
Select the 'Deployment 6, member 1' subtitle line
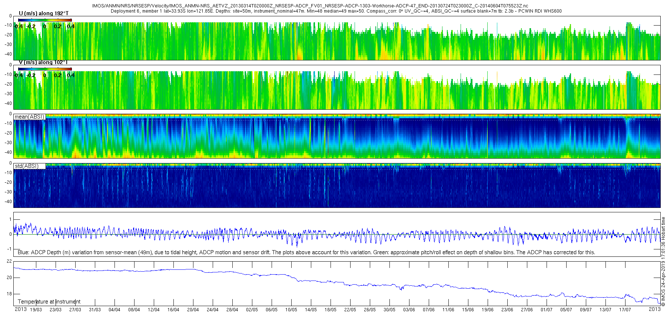coord(336,11)
